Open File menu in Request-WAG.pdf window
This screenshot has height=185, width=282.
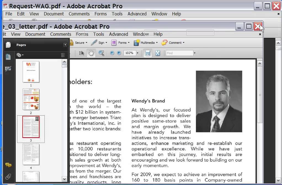click(x=9, y=14)
